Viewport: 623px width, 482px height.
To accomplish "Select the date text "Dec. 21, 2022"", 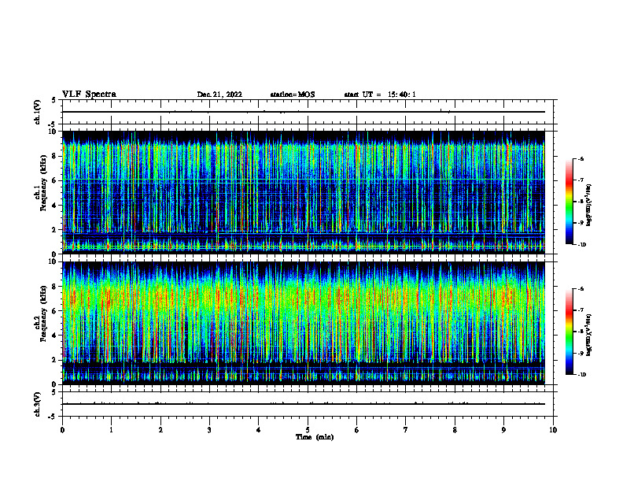I will pos(219,95).
